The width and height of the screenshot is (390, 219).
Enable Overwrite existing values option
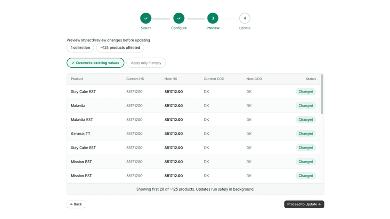(x=96, y=63)
